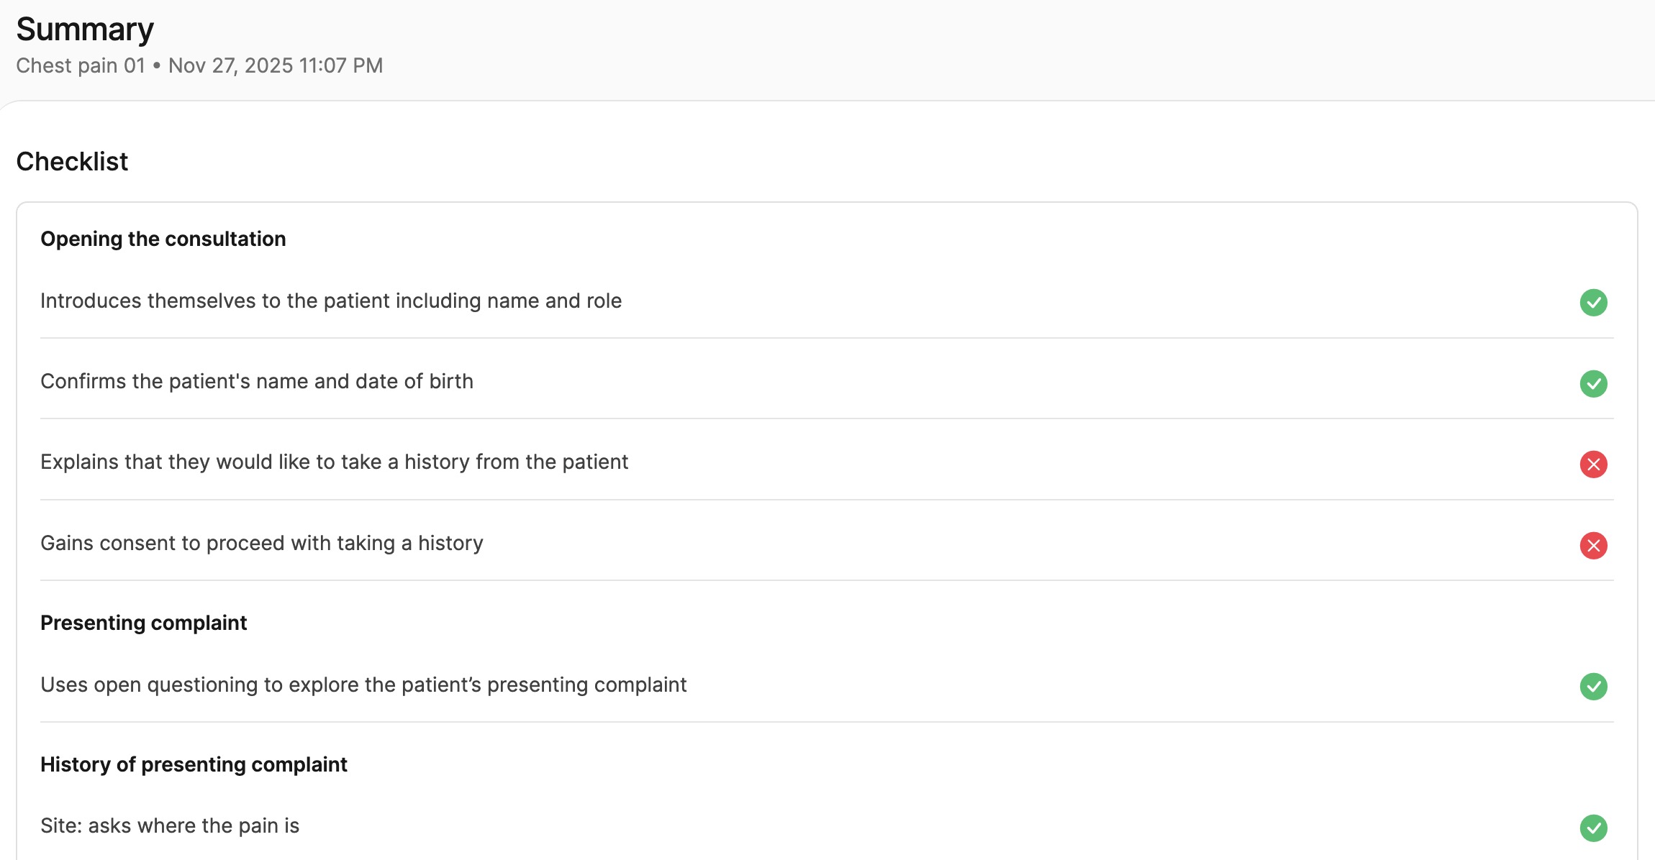Viewport: 1655px width, 860px height.
Task: Click green check for open questioning item
Action: point(1593,686)
